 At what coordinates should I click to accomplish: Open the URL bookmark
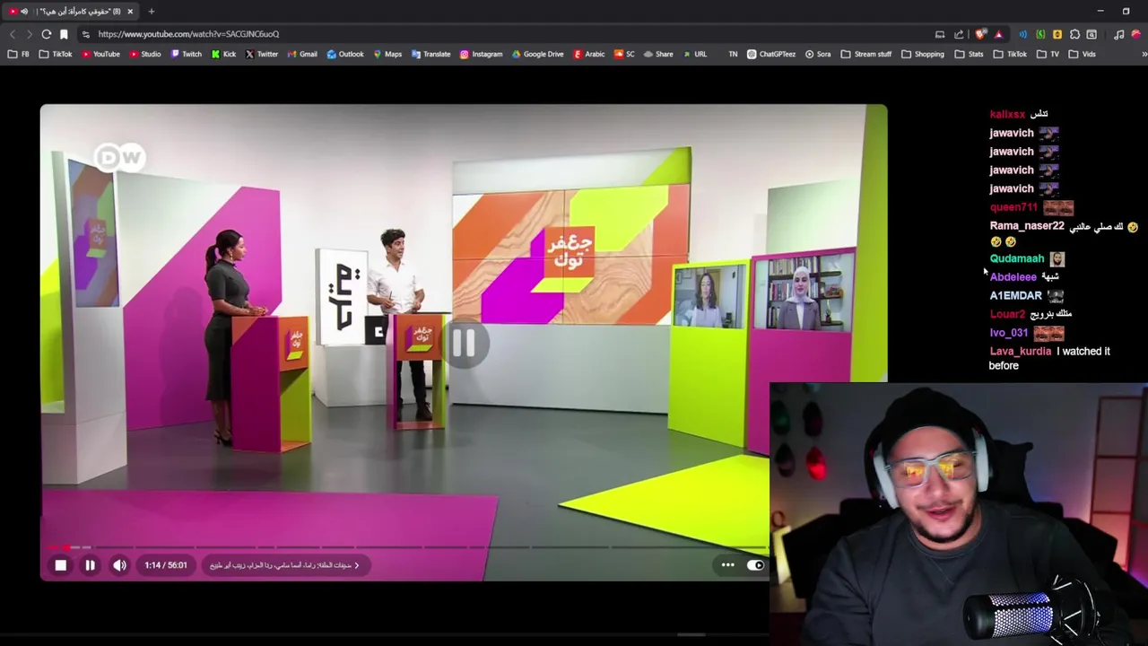(x=694, y=54)
